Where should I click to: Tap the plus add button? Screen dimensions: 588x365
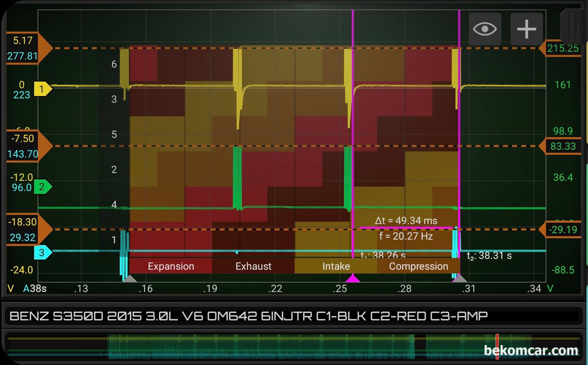click(x=526, y=29)
